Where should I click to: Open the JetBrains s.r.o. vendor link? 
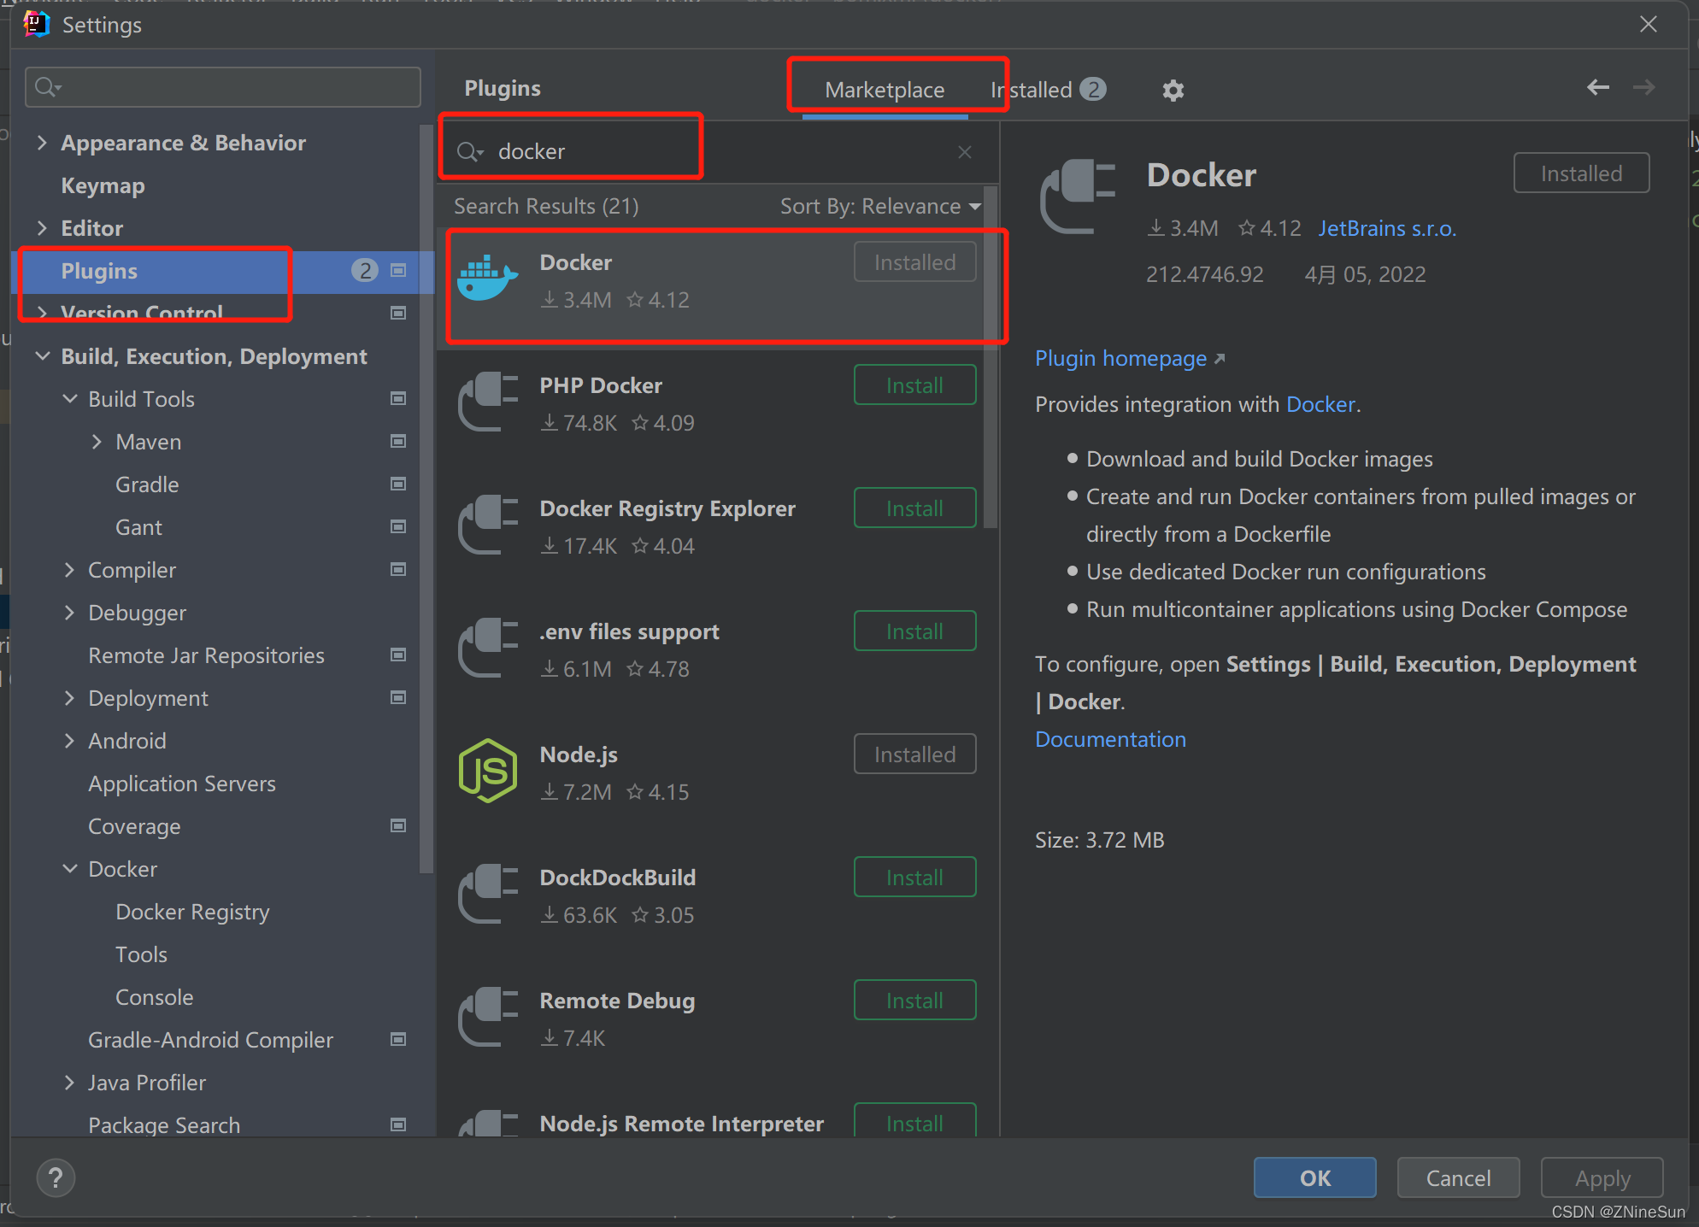pyautogui.click(x=1387, y=228)
